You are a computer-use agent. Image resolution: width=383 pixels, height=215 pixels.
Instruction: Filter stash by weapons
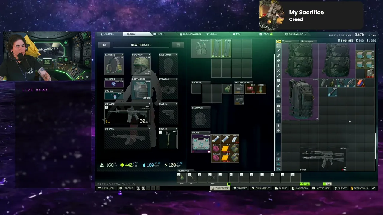point(279,51)
